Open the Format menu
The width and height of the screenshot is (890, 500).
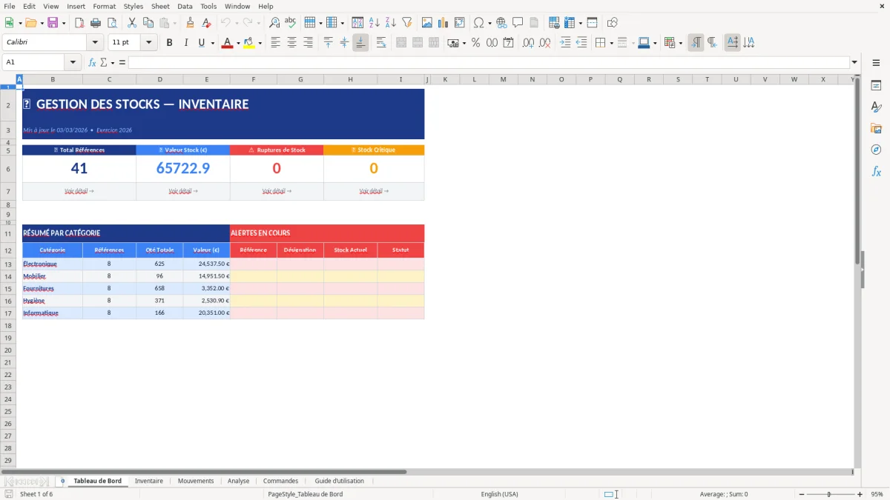104,6
